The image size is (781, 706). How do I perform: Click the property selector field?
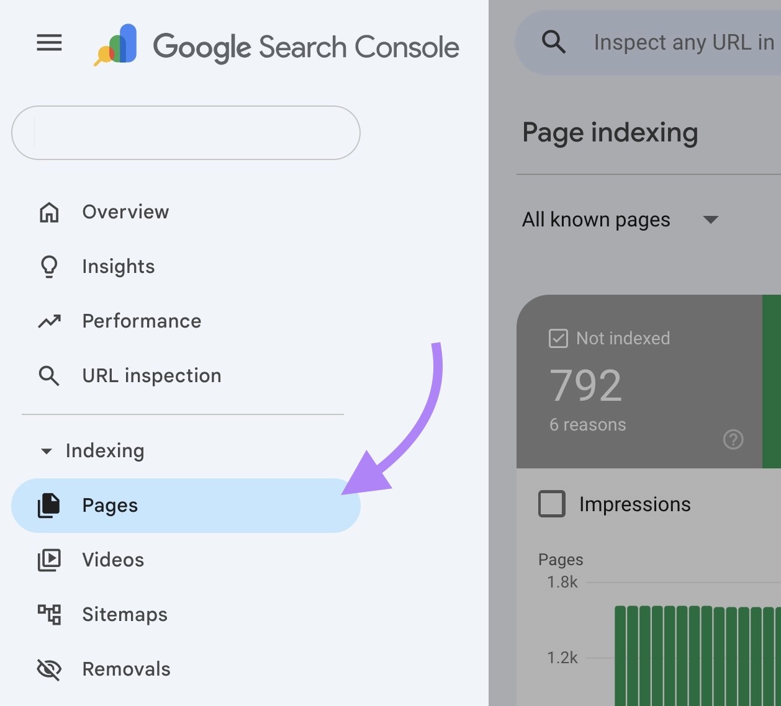tap(185, 133)
